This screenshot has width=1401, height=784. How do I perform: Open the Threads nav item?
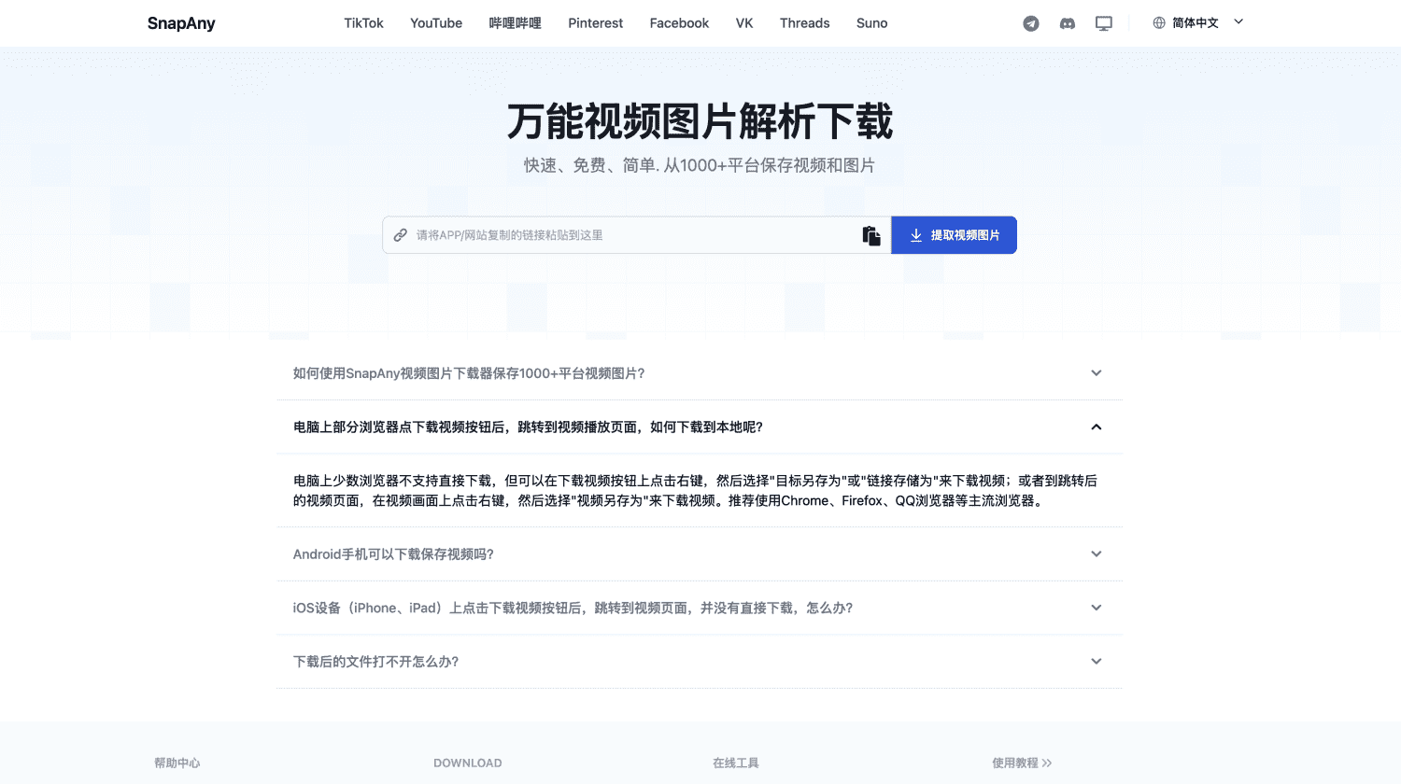click(805, 23)
